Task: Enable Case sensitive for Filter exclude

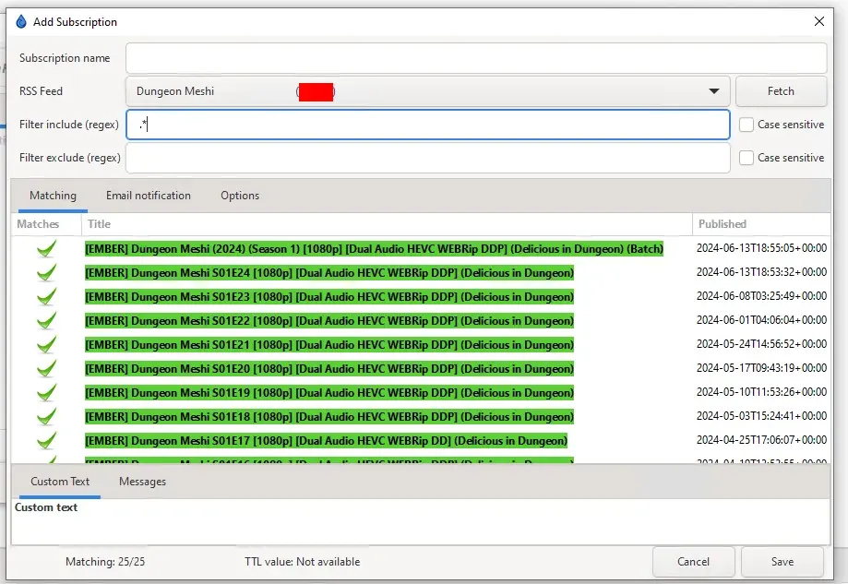Action: (x=746, y=158)
